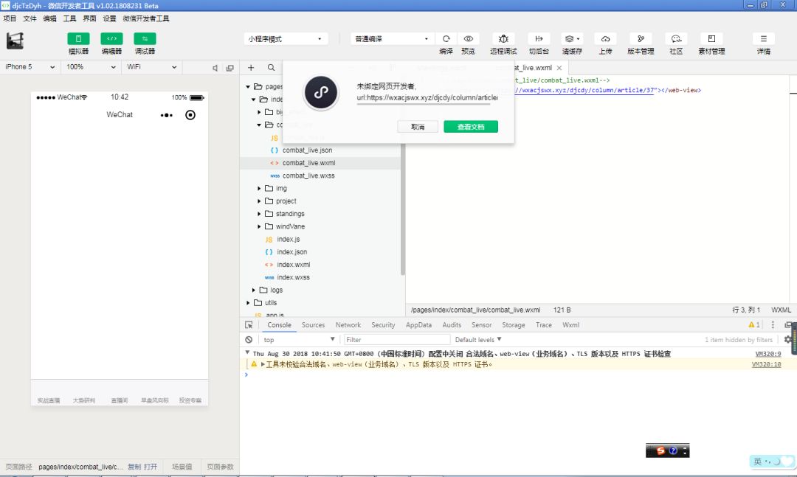This screenshot has width=797, height=477.
Task: Toggle the editor panel button
Action: click(x=111, y=38)
